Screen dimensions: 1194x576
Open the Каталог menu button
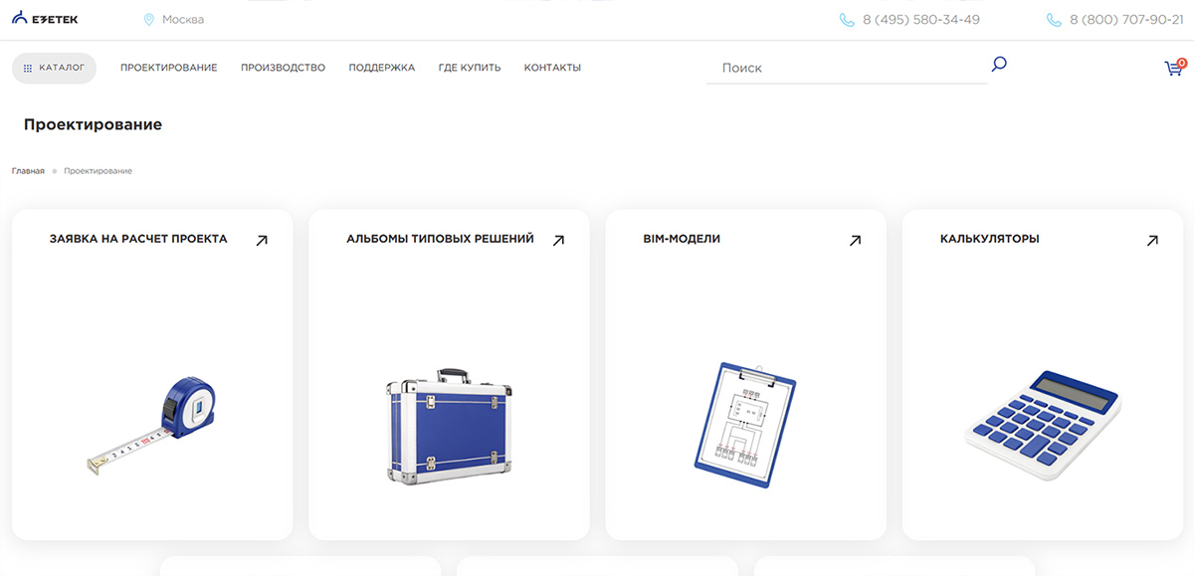tap(54, 68)
